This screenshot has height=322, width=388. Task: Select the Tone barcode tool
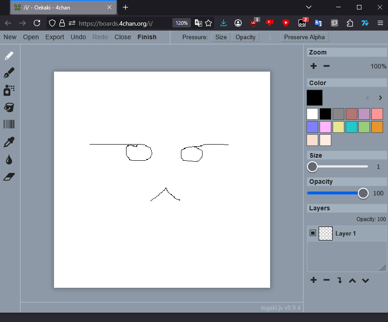[x=9, y=124]
